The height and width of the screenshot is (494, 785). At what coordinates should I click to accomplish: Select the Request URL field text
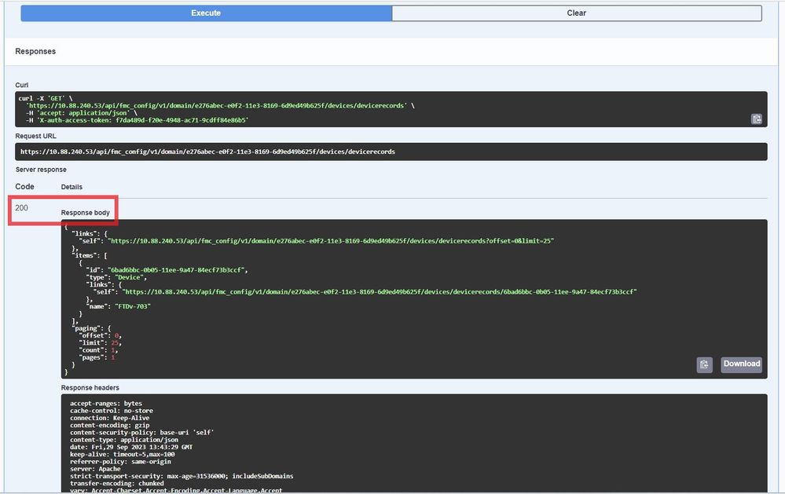(207, 151)
